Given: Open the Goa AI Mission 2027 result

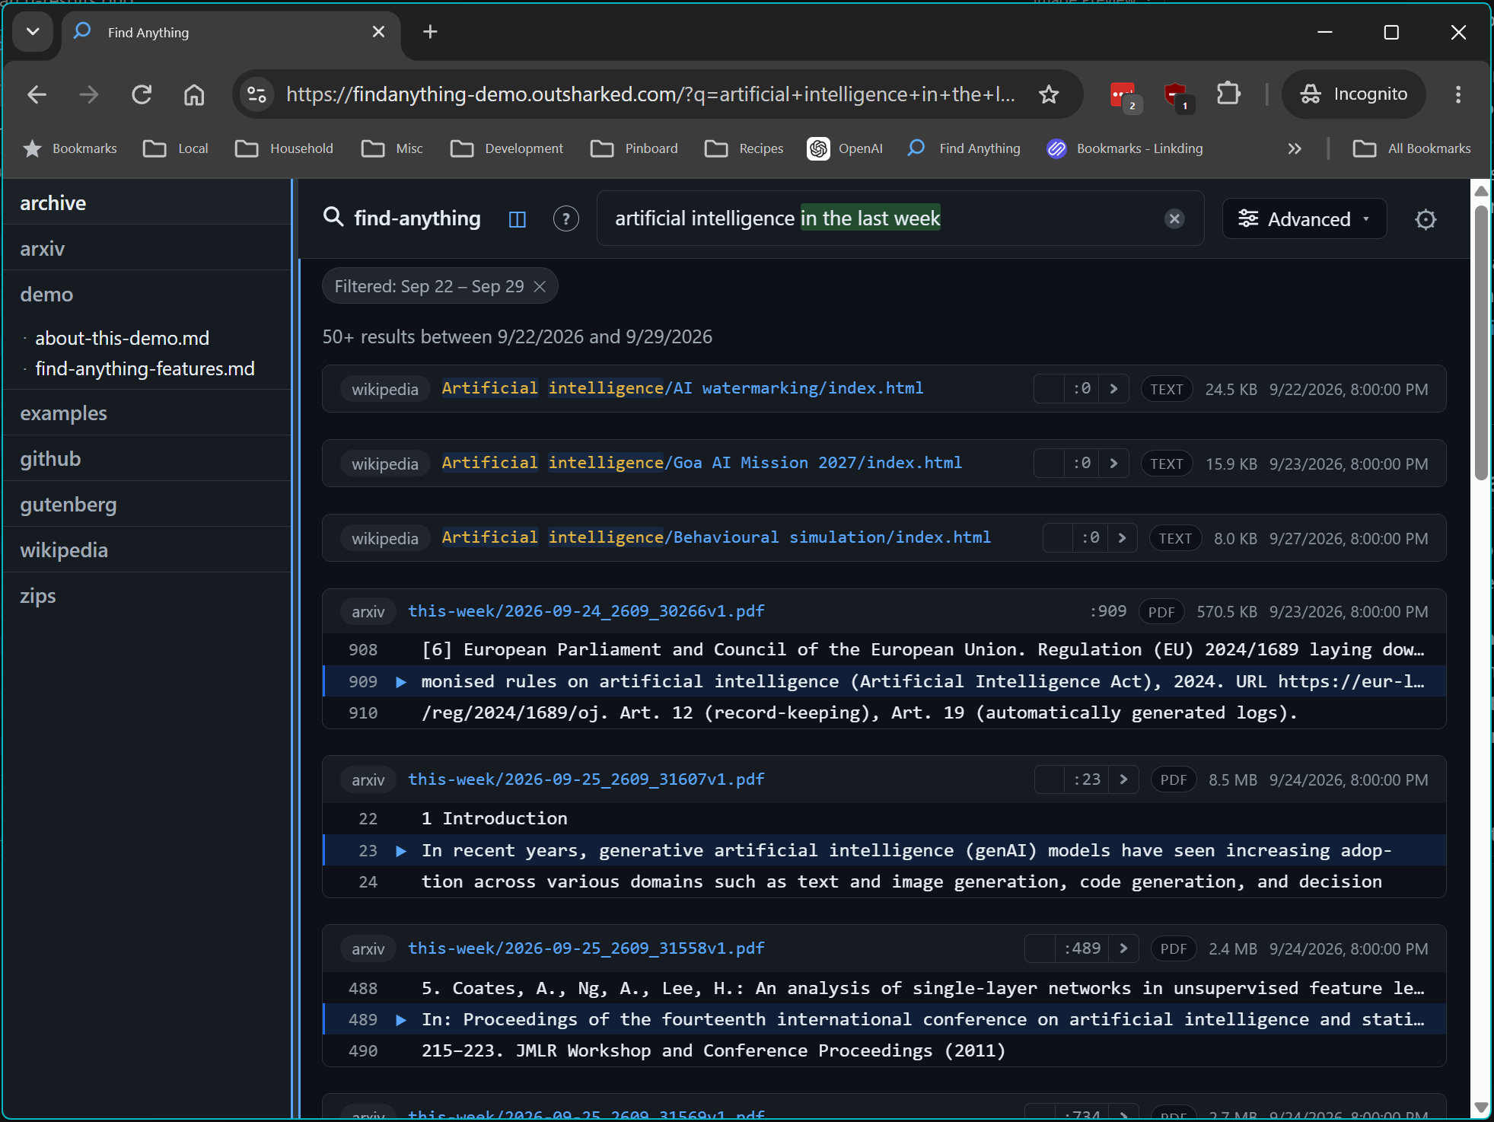Looking at the screenshot, I should click(x=702, y=463).
